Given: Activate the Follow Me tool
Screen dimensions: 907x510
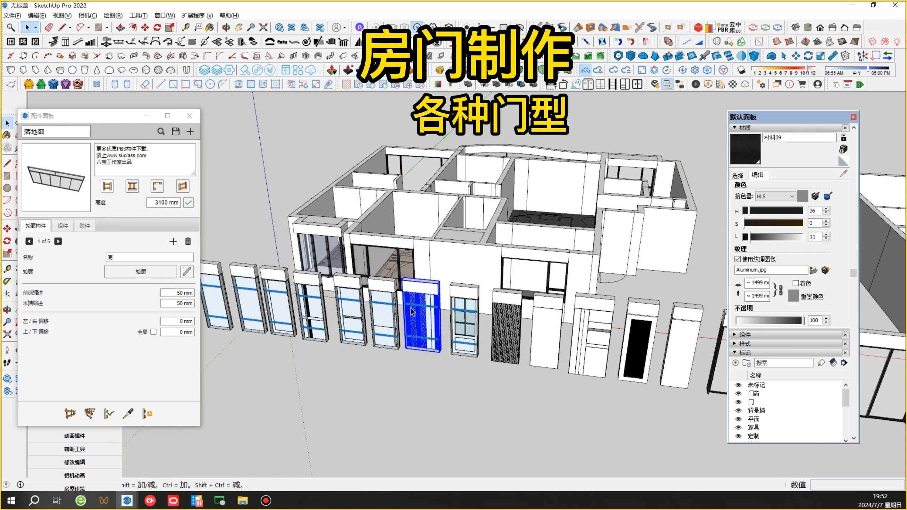Looking at the screenshot, I should (133, 27).
